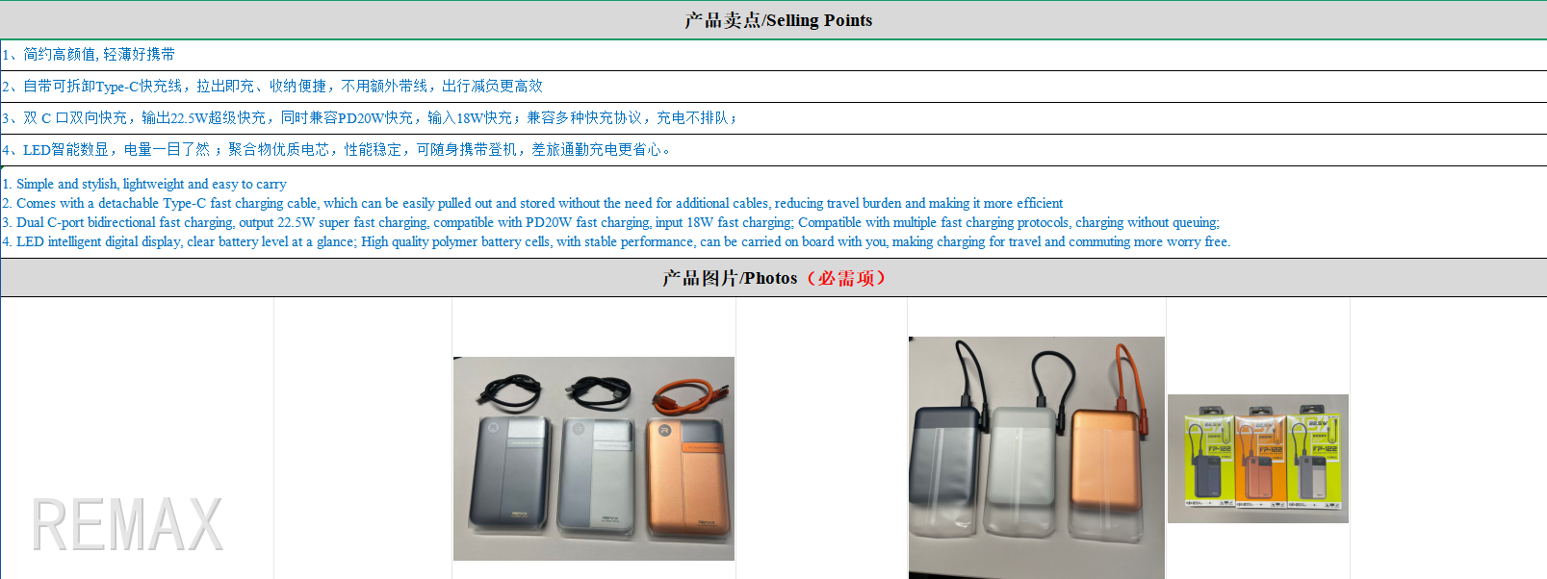Select the Chinese Type-C detachable cable row
Viewport: 1547px width, 579px height.
pyautogui.click(x=773, y=87)
